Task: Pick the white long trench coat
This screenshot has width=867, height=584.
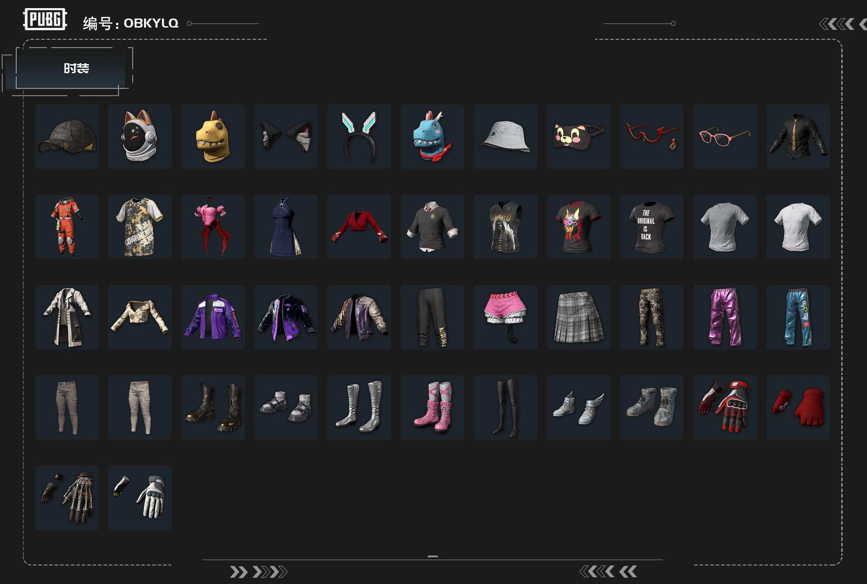Action: click(x=67, y=317)
